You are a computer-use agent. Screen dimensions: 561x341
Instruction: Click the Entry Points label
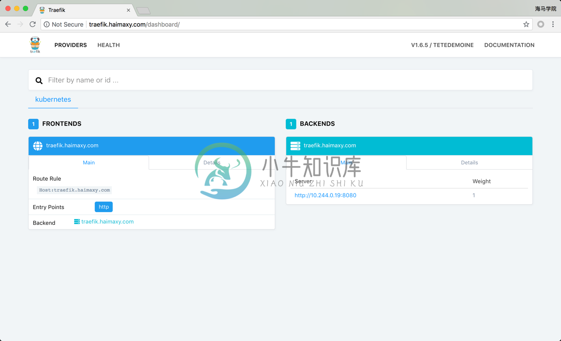point(49,207)
